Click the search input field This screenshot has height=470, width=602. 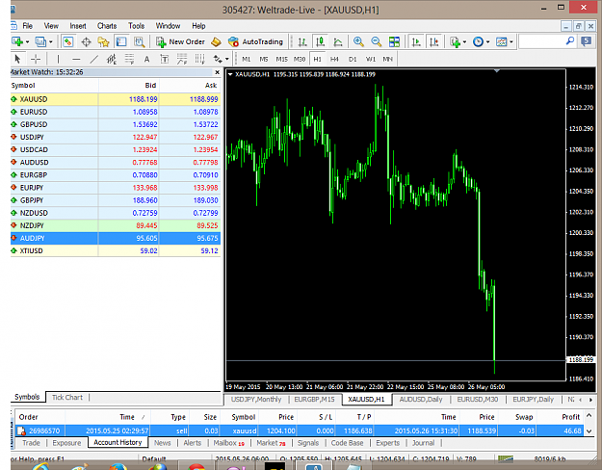pos(541,41)
